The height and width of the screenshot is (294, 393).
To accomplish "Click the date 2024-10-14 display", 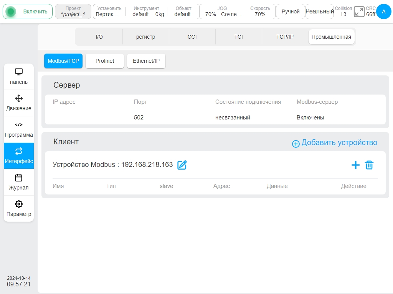I will 19,278.
